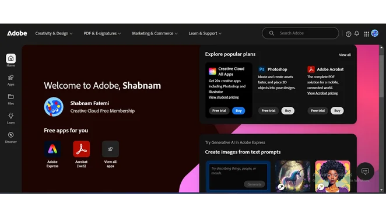Click the Adobe logo

click(17, 33)
